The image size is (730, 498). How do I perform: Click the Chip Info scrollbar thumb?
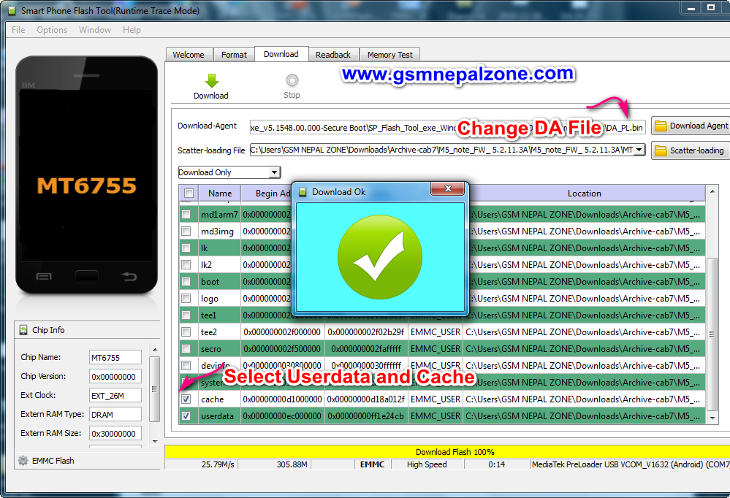[x=155, y=389]
